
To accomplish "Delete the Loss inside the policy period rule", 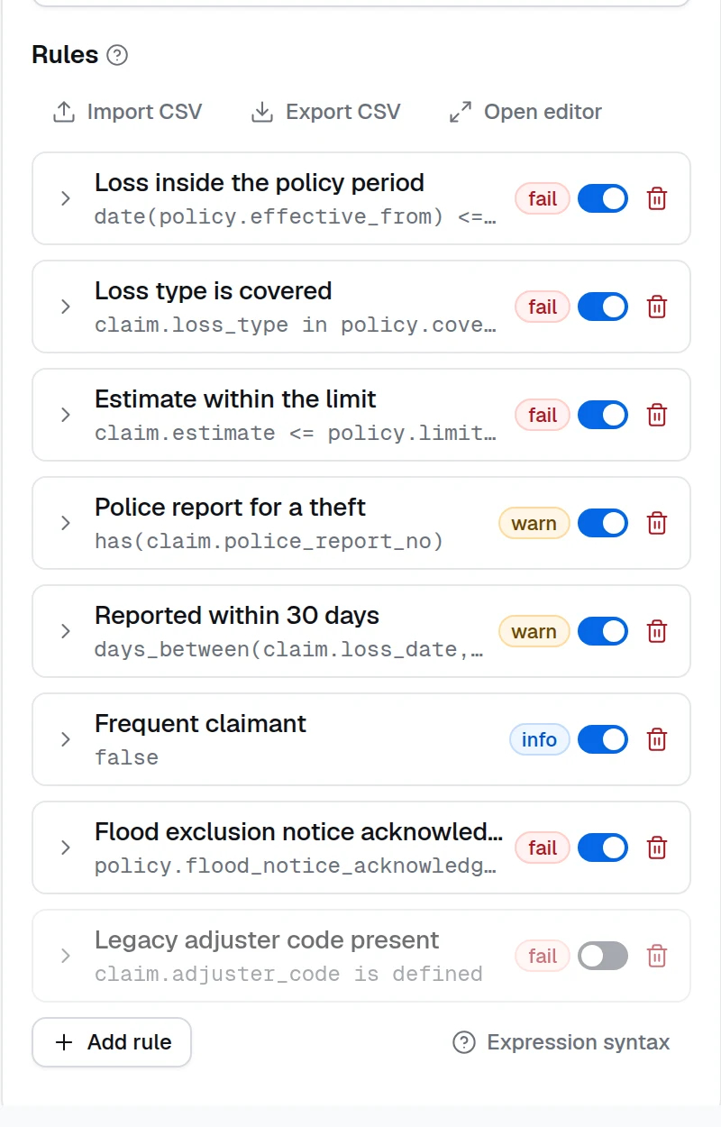I will (x=657, y=198).
